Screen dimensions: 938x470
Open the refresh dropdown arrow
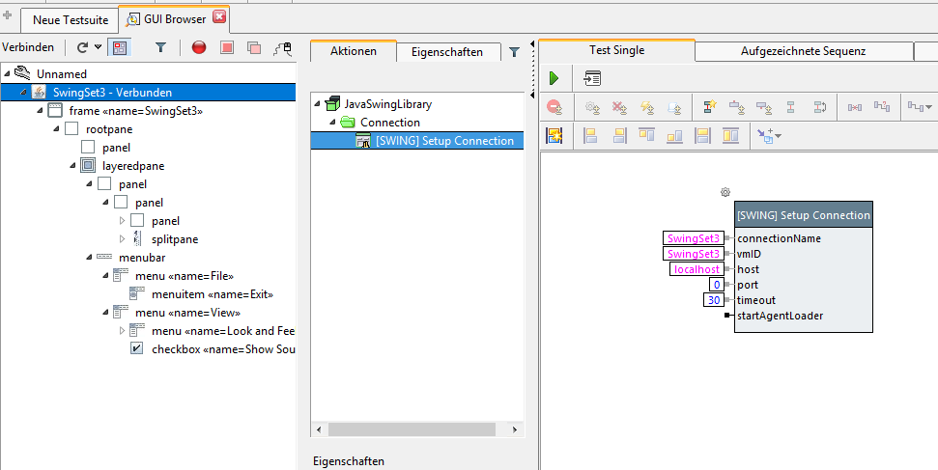click(x=99, y=46)
